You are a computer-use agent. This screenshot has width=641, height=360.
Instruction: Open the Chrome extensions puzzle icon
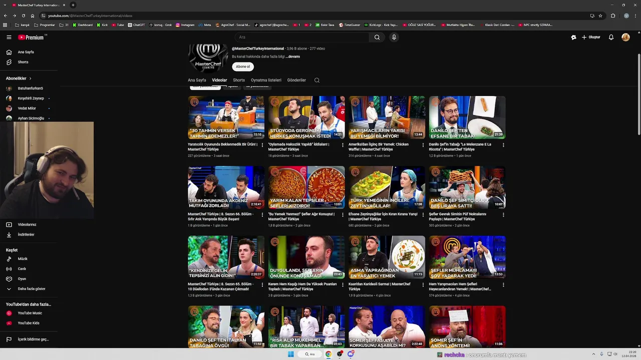(x=613, y=15)
